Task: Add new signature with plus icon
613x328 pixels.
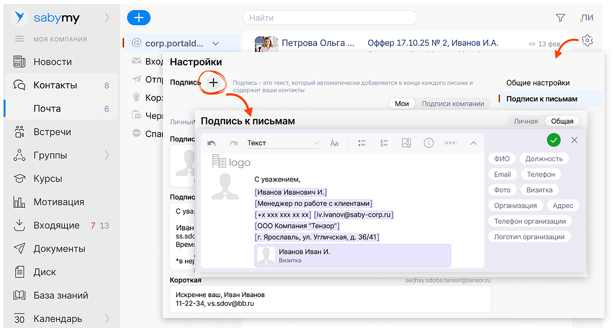Action: pos(214,83)
